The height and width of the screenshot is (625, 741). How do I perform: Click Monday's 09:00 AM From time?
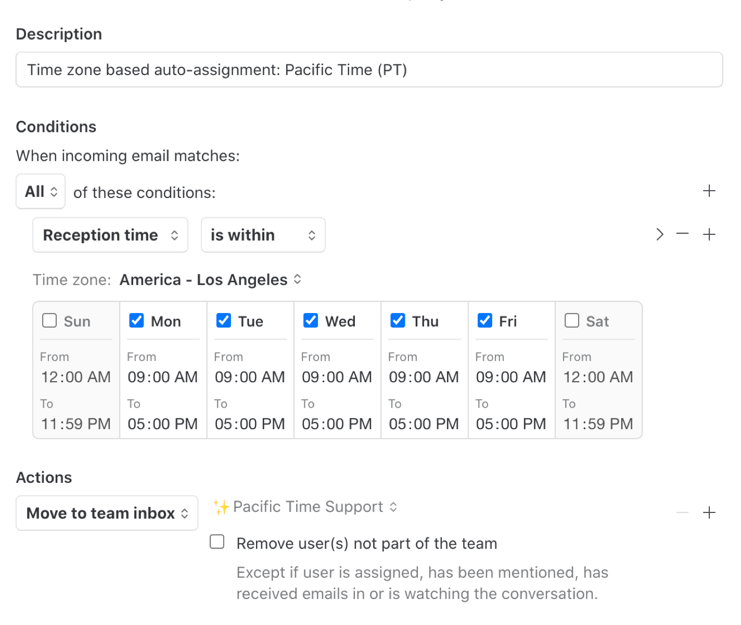[x=162, y=377]
